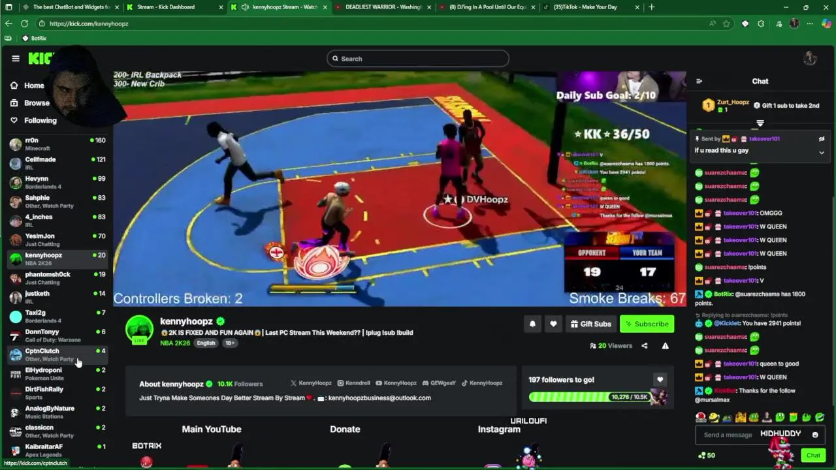Click in the Kick search field
Viewport: 836px width, 470px height.
418,59
